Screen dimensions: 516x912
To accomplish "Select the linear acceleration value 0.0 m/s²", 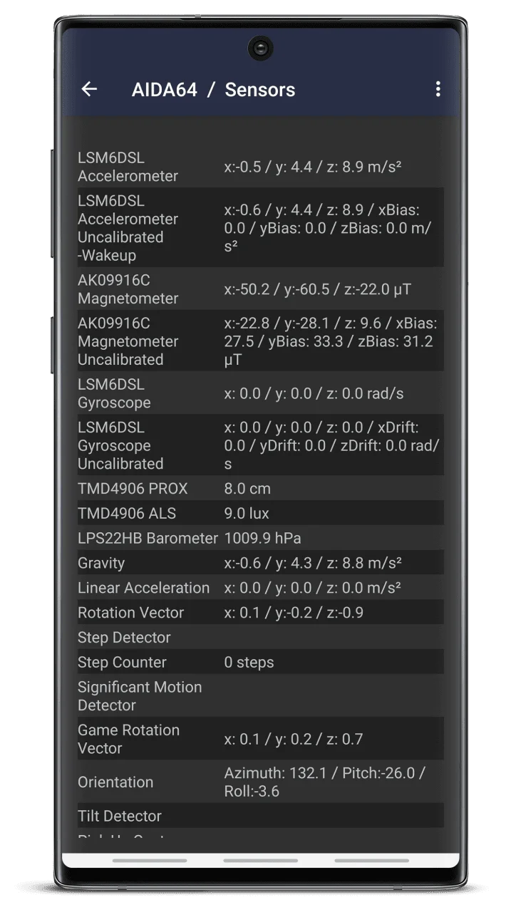I will point(312,588).
